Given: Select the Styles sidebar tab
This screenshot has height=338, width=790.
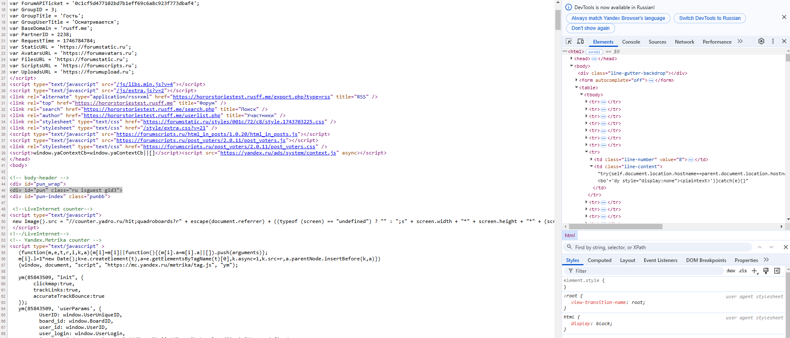Looking at the screenshot, I should [x=572, y=260].
